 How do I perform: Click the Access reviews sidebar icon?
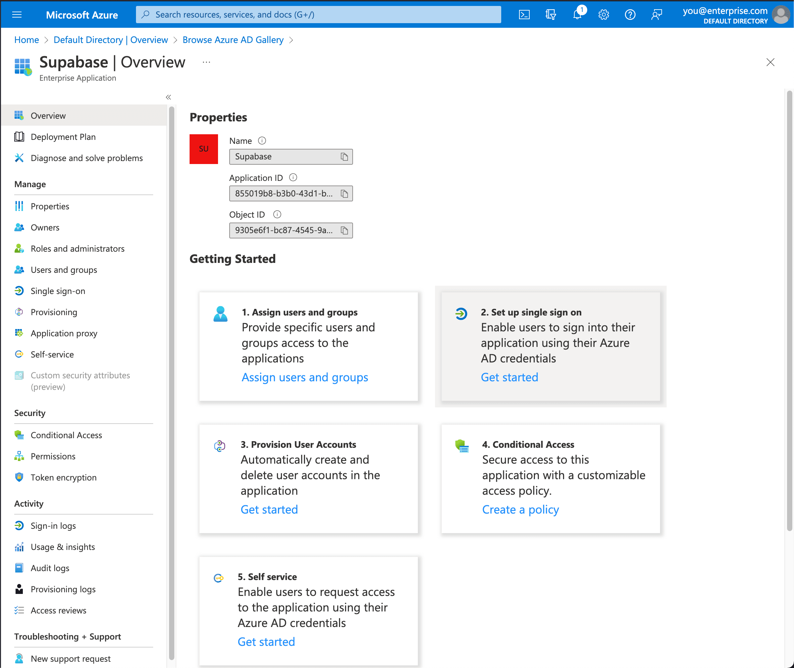click(x=19, y=610)
